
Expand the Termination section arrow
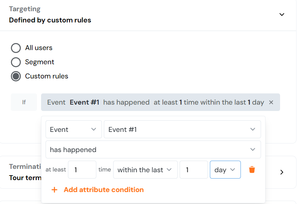click(x=282, y=172)
